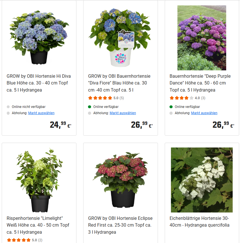Click 'Markt auswählen' under Deep Purple Dance
The width and height of the screenshot is (240, 243).
204,113
